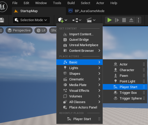Expand the arrow beside add content icon
This screenshot has width=148, height=125.
66,20
